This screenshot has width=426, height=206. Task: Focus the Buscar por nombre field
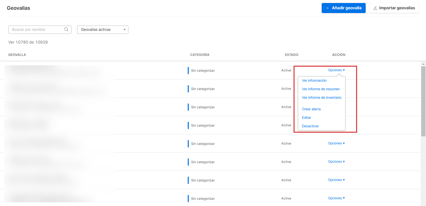pyautogui.click(x=37, y=30)
